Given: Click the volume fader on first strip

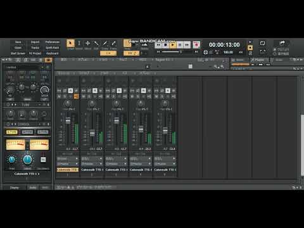Looking at the screenshot, I should point(68,121).
